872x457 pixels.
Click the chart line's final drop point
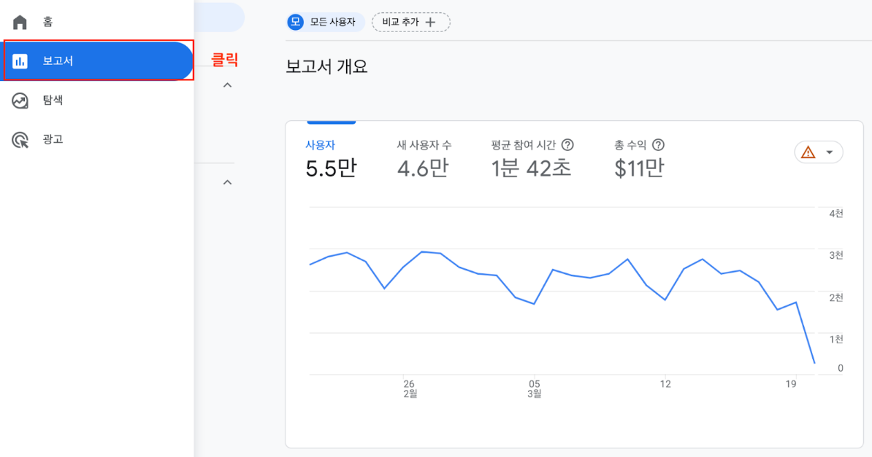click(x=815, y=363)
